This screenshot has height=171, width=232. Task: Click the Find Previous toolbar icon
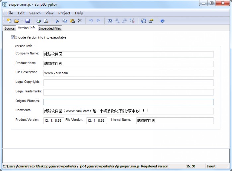125,21
